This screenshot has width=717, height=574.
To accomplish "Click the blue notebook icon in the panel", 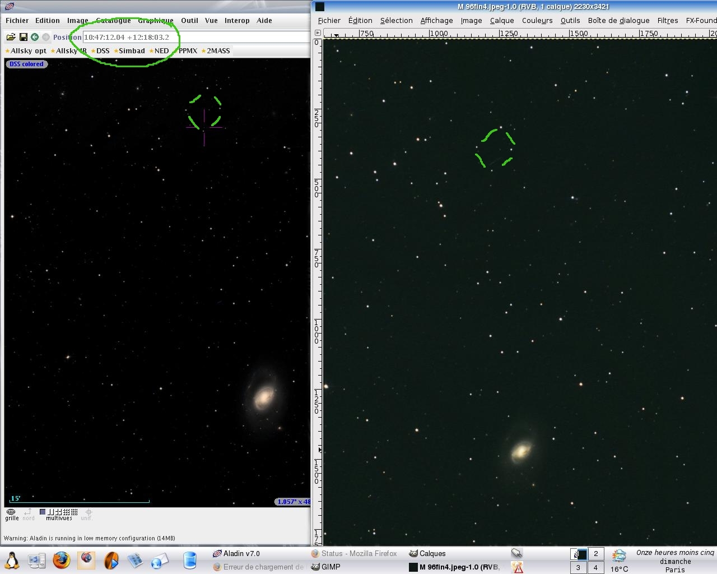I will (136, 560).
